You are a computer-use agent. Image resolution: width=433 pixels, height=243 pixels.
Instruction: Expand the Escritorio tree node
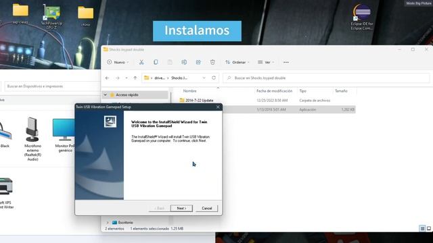(108, 222)
